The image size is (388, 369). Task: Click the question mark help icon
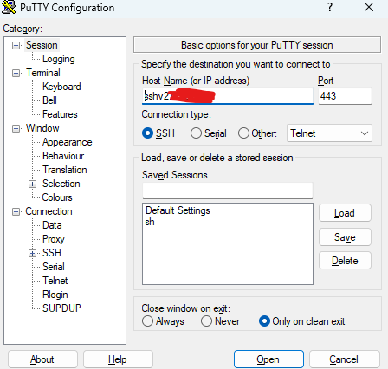[x=330, y=7]
